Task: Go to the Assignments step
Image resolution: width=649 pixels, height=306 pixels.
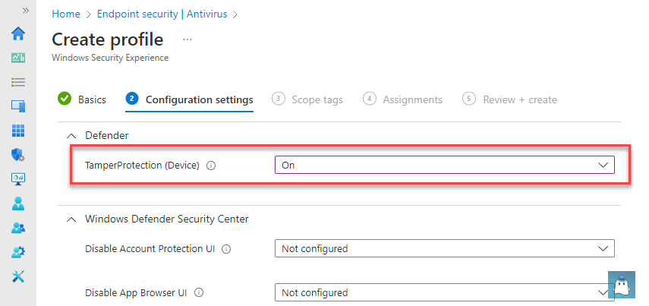Action: point(403,99)
